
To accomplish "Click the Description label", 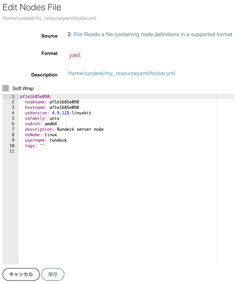I will tap(44, 75).
